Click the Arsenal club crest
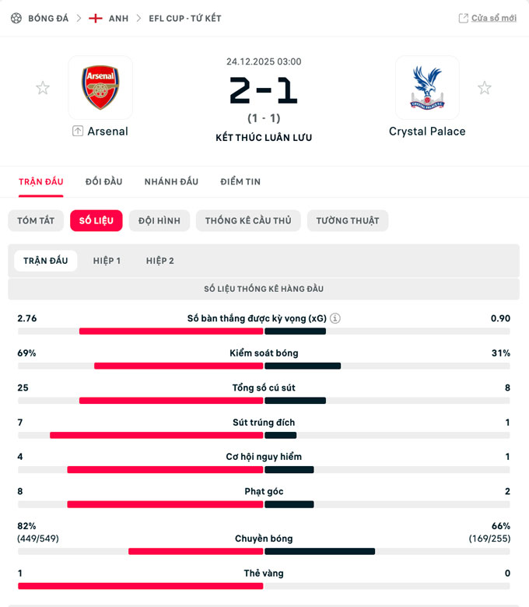Viewport: 529px width, 607px height. (x=100, y=87)
